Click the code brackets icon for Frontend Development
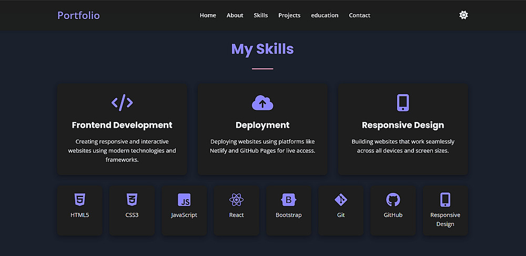Image resolution: width=526 pixels, height=256 pixels. 122,103
